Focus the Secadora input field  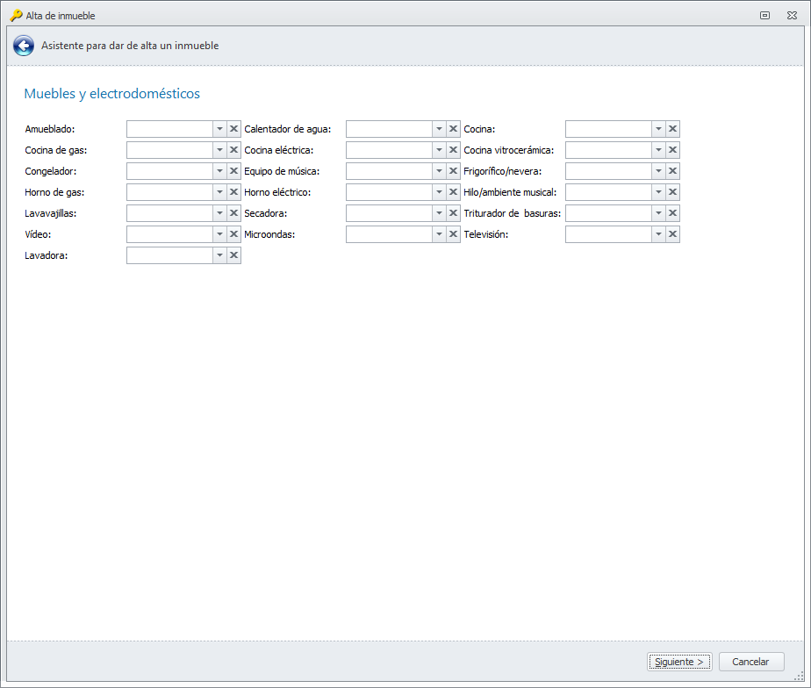click(389, 213)
